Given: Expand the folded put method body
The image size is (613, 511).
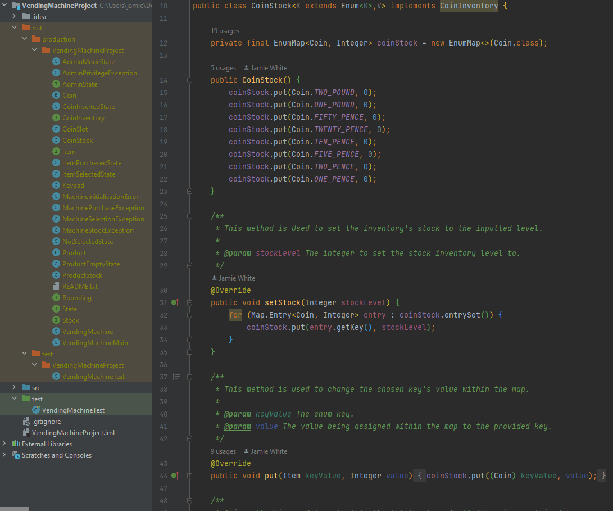Looking at the screenshot, I should click(x=189, y=476).
